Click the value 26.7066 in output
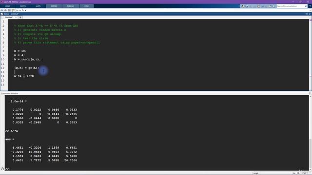Image resolution: width=312 pixels, height=175 pixels. (70, 160)
